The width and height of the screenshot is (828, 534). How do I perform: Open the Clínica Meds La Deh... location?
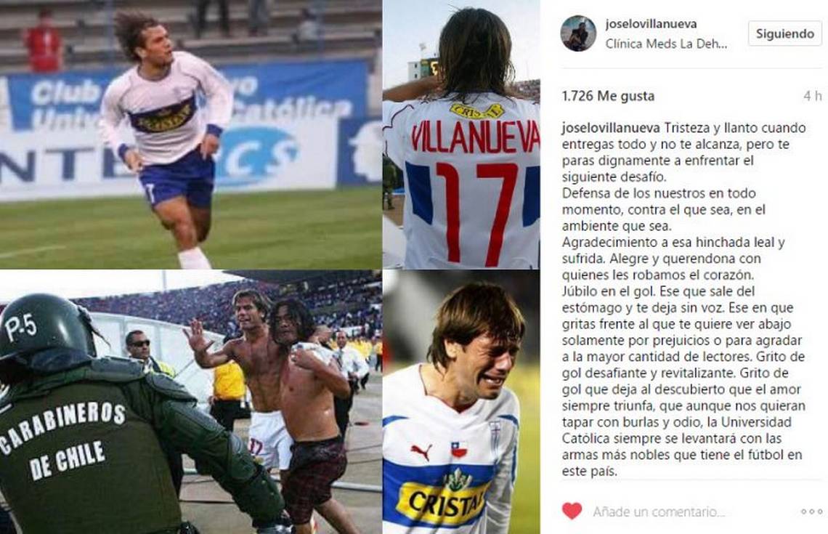click(667, 44)
